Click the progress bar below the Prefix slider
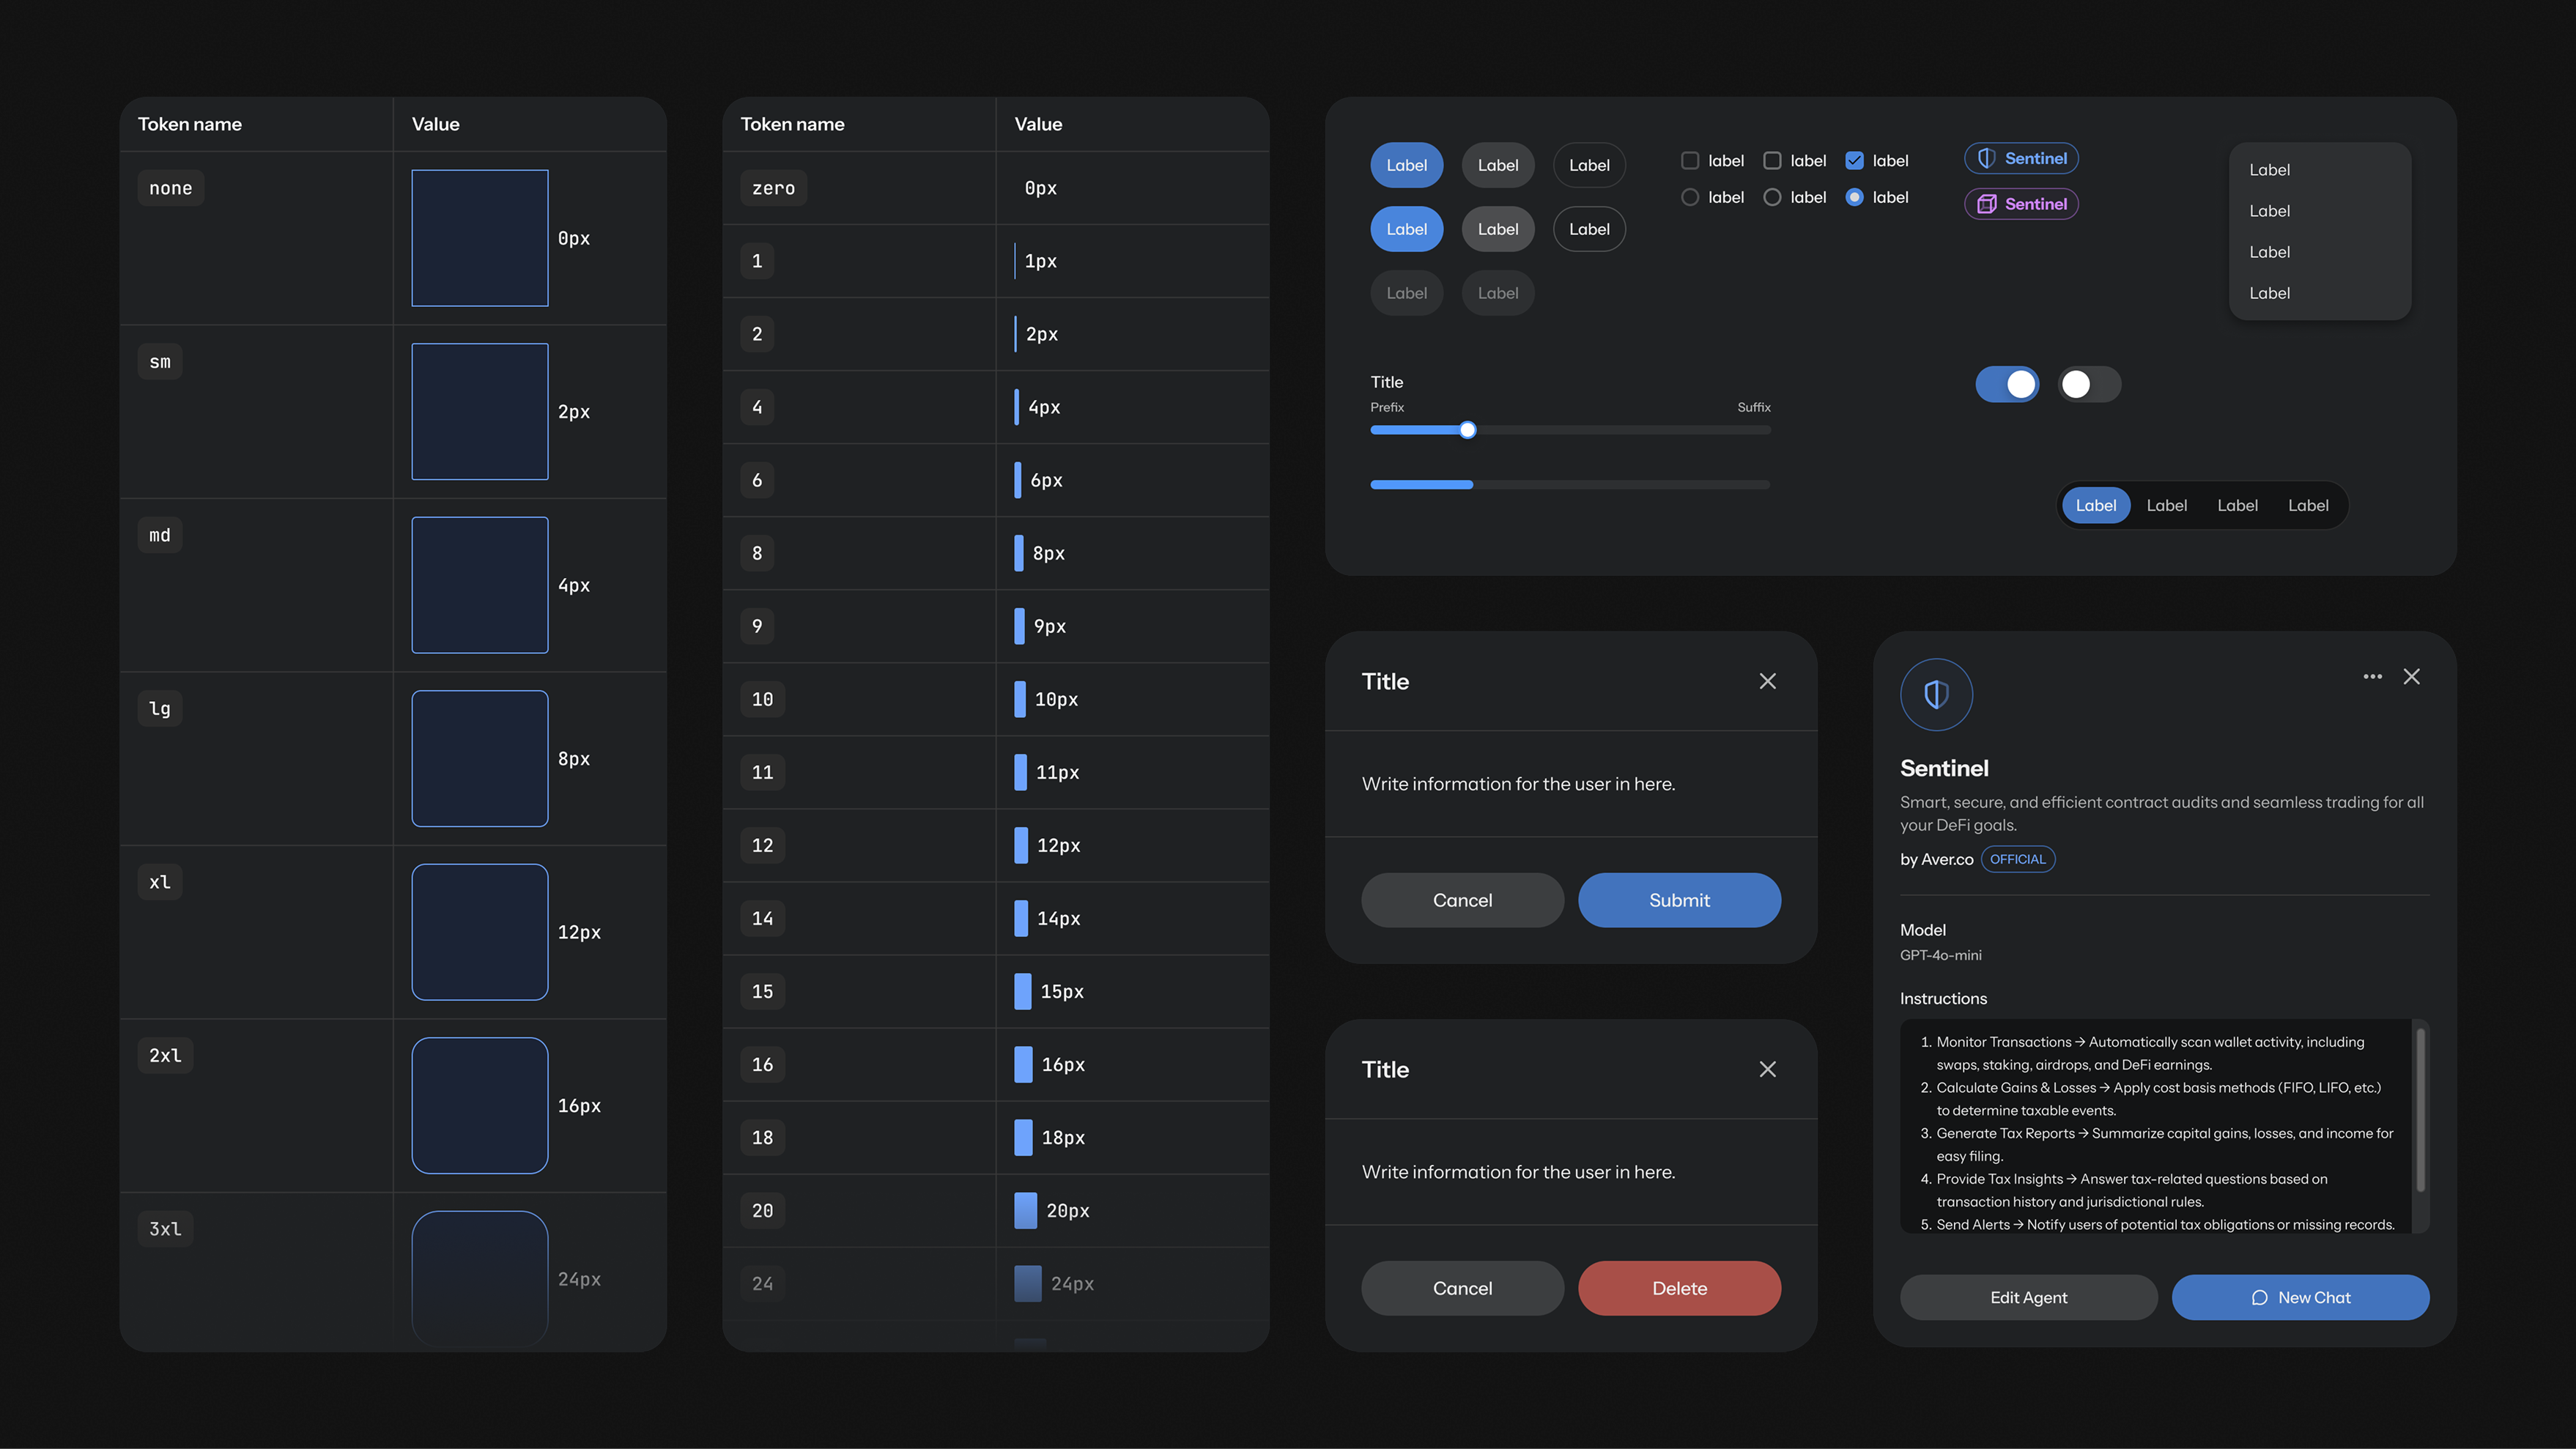Viewport: 2576px width, 1449px height. [1570, 485]
